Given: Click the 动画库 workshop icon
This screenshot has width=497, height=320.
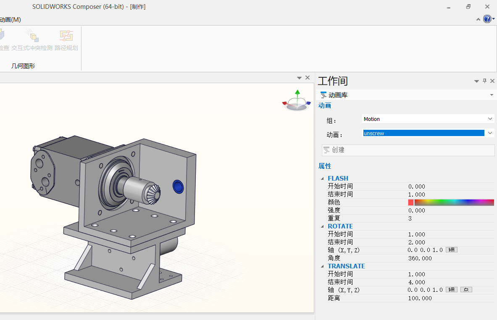Looking at the screenshot, I should point(323,95).
